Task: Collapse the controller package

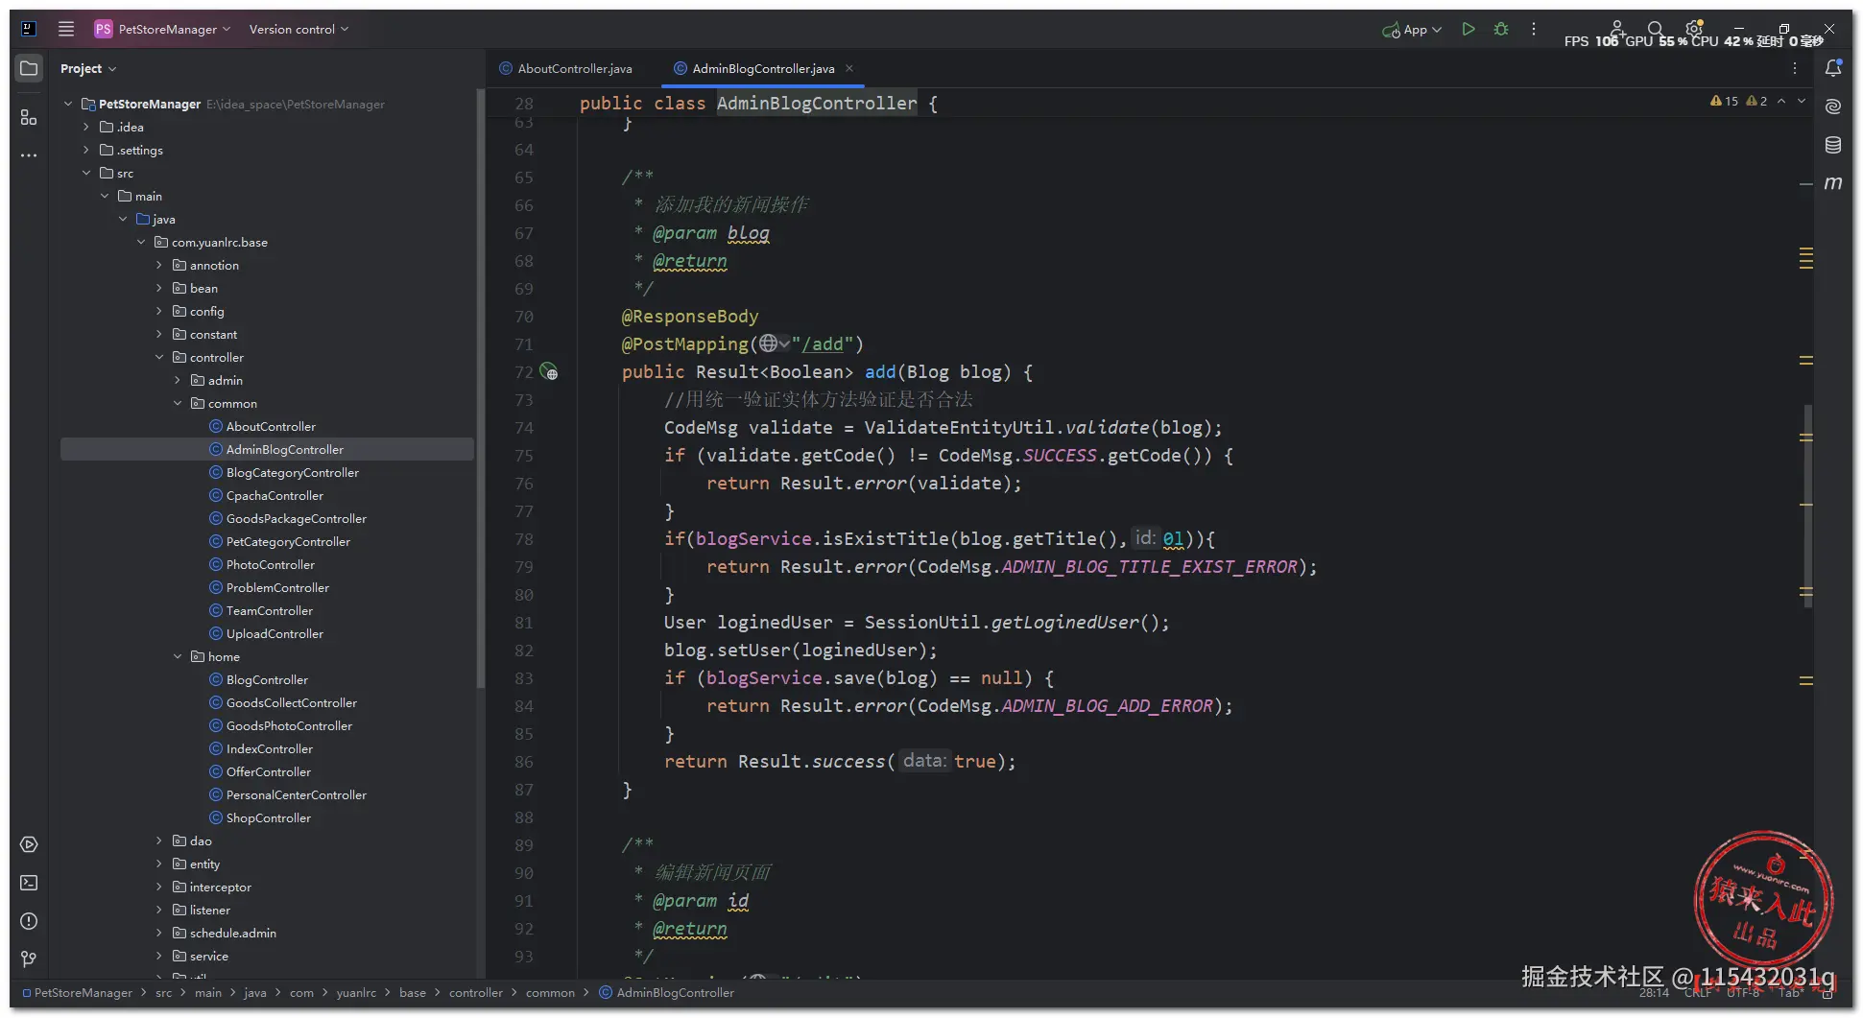Action: coord(159,357)
